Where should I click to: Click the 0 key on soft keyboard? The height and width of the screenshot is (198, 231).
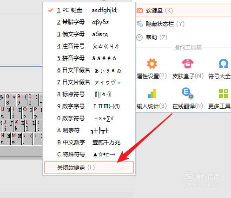click(33, 99)
